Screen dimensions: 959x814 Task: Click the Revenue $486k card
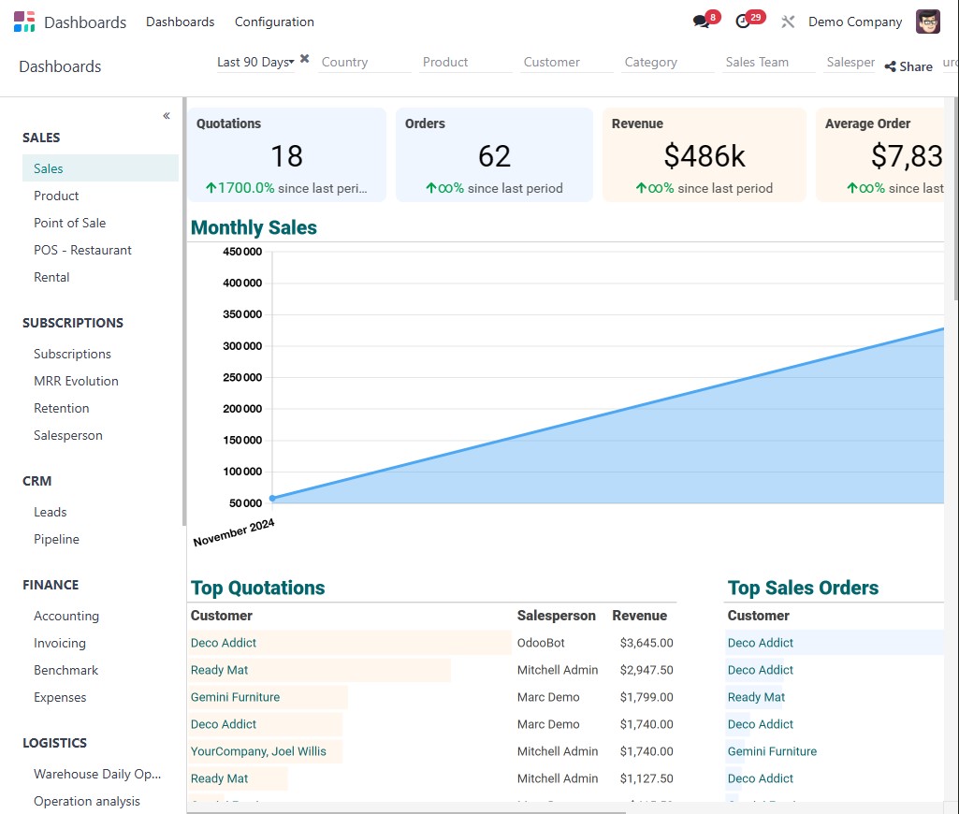click(705, 154)
